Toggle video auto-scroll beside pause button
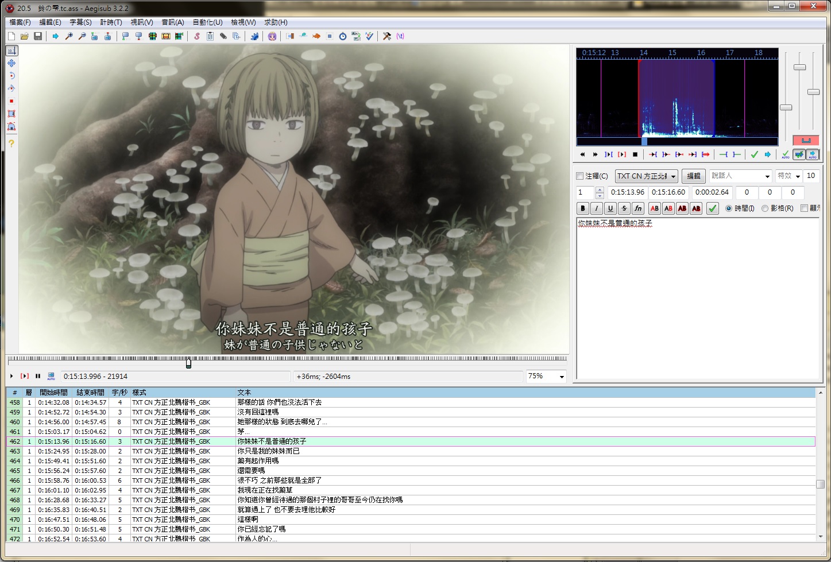Screen dimensions: 831x562 click(51, 376)
